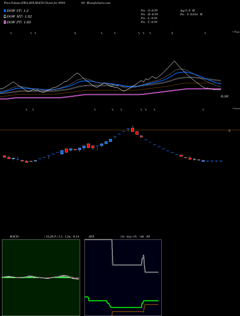
Task: Click the MACD (12,26,9) parameter values
Action: 61,237
